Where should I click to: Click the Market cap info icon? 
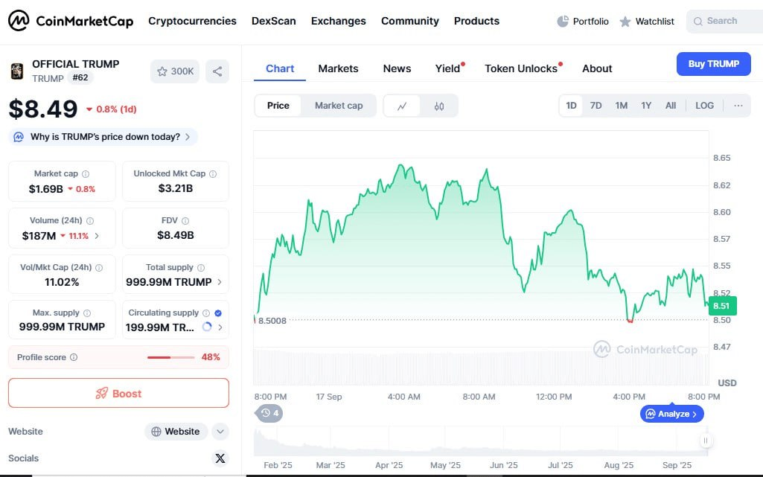[86, 174]
